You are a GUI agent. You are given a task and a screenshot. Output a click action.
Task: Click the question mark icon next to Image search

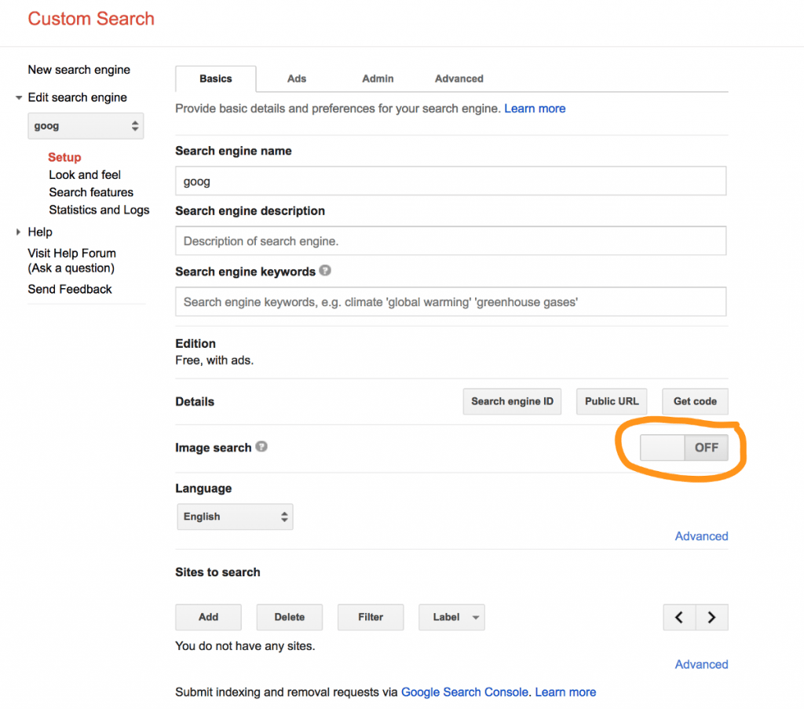coord(263,448)
